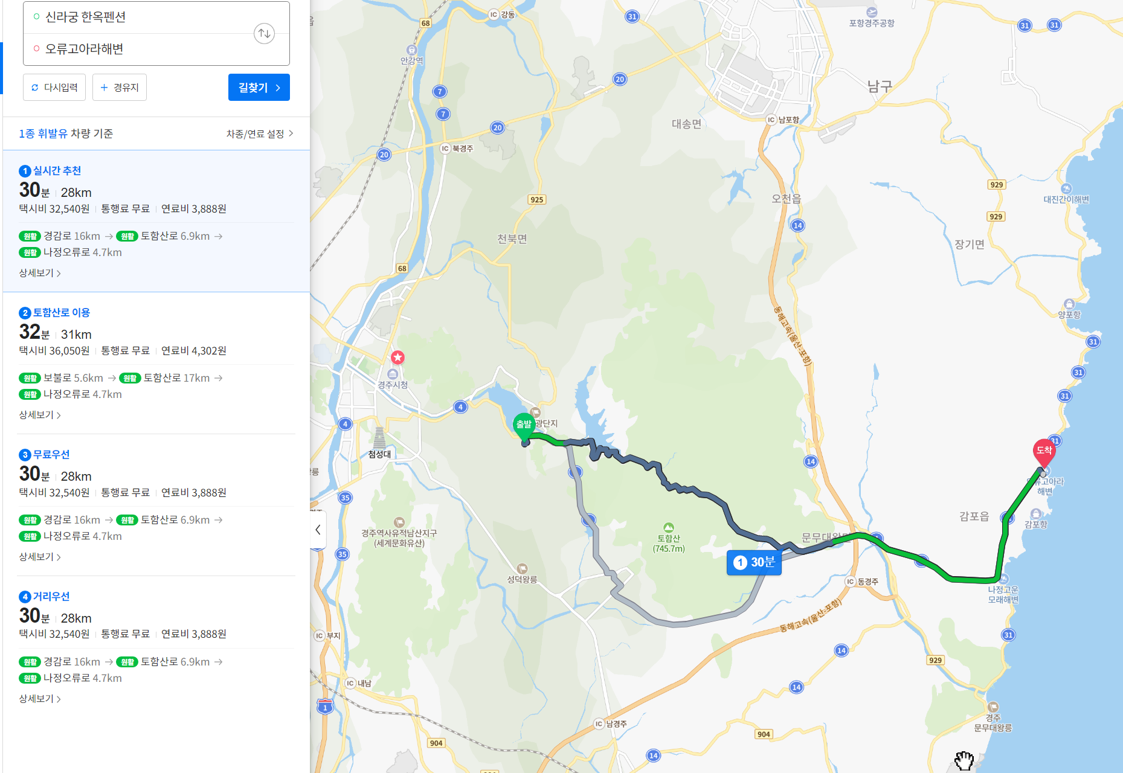Click the 첨성대 tower icon on map
This screenshot has height=773, width=1123.
(379, 438)
